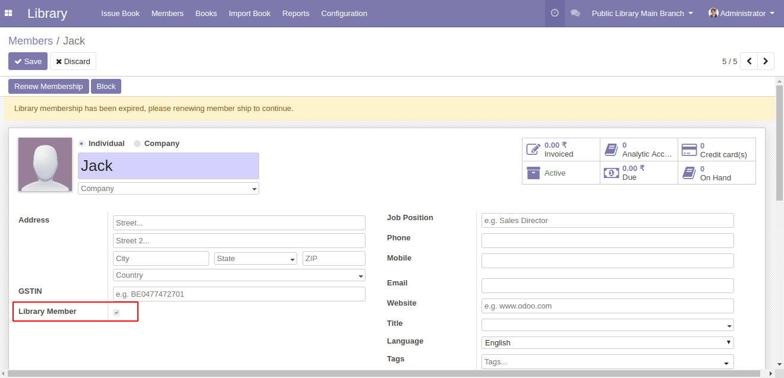Open the conversations chat bubble icon
Image resolution: width=784 pixels, height=378 pixels.
[575, 13]
